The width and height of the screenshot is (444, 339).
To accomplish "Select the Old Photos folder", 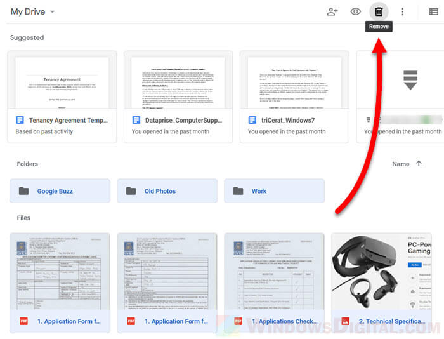I will (x=167, y=191).
